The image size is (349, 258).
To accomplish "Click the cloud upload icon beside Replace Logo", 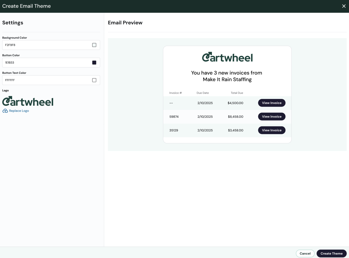I will click(5, 111).
